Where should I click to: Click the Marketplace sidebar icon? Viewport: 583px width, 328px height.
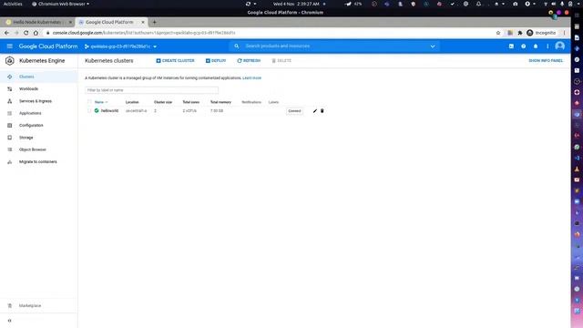(10, 306)
